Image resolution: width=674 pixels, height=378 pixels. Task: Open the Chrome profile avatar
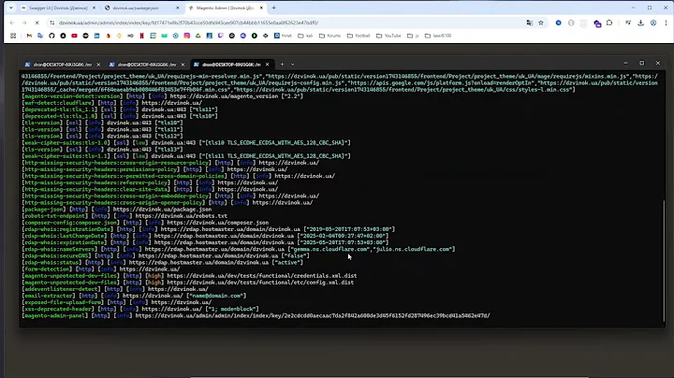coord(653,22)
